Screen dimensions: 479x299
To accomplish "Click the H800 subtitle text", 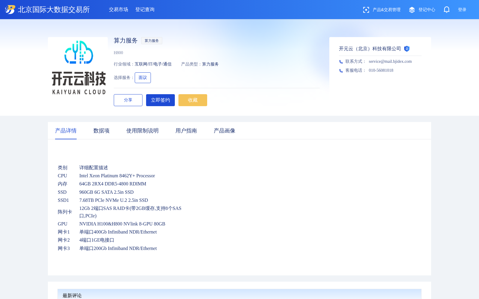I will [118, 53].
